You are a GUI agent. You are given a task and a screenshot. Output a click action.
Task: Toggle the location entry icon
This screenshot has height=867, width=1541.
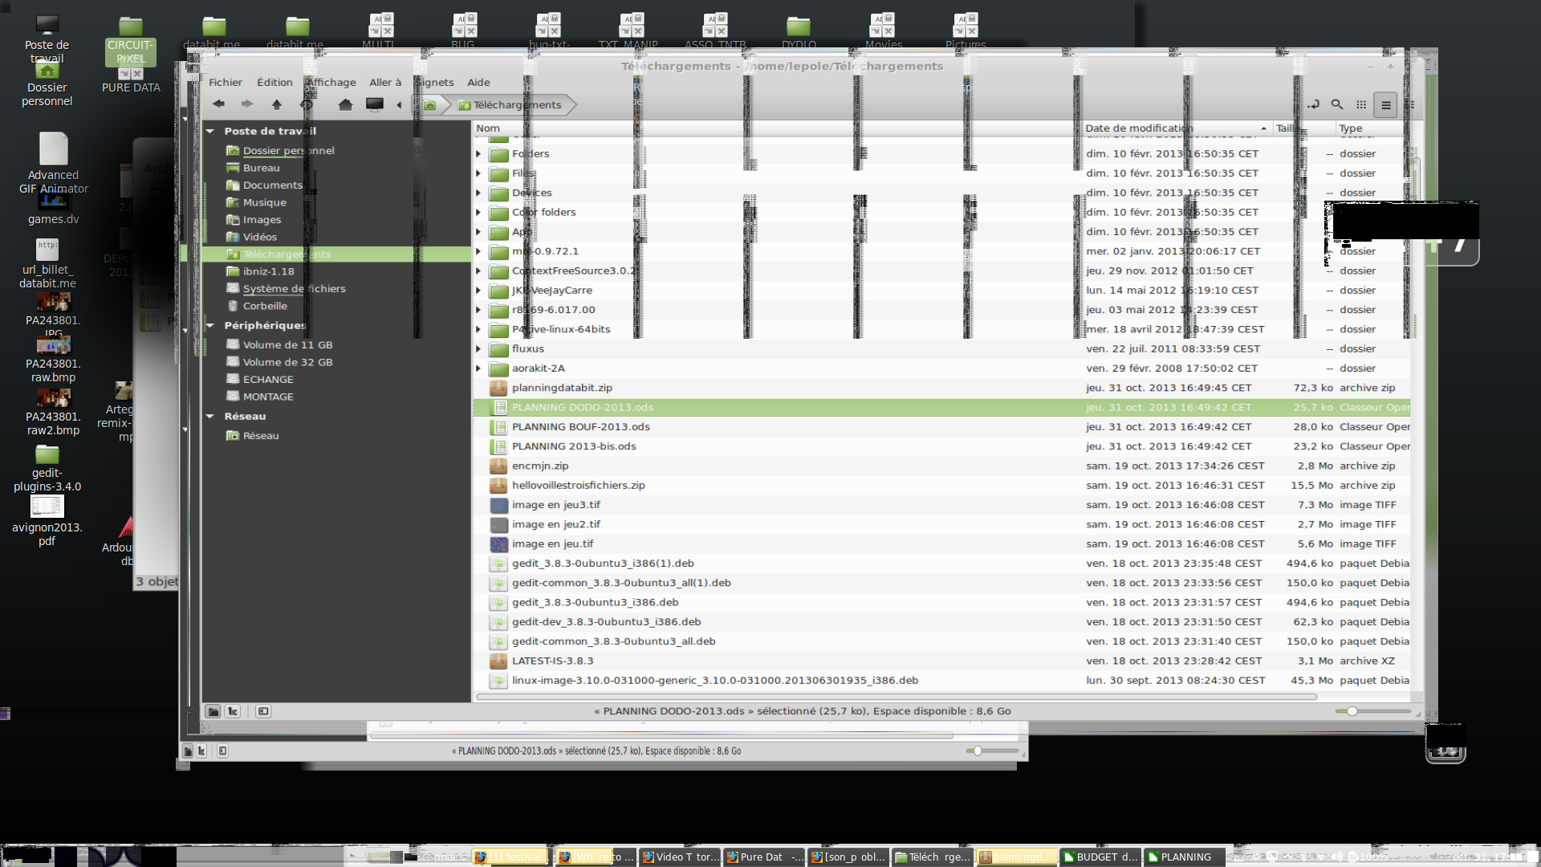[x=1313, y=104]
